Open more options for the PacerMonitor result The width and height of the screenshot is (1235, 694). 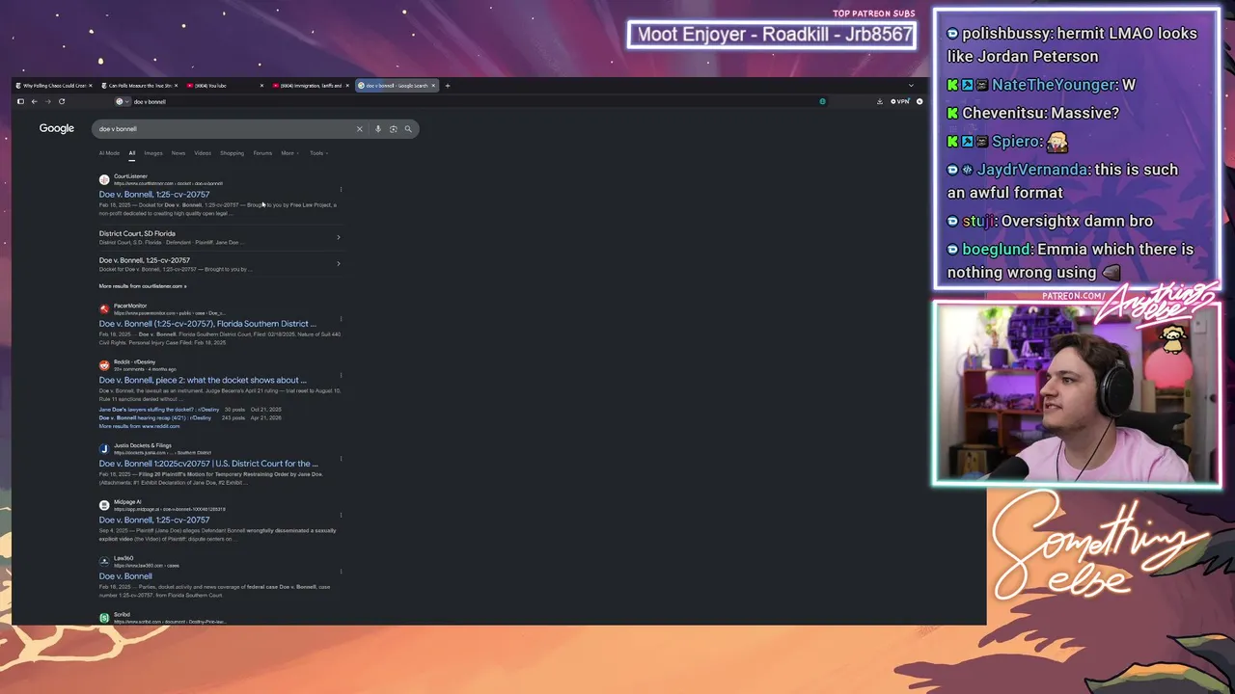click(341, 319)
